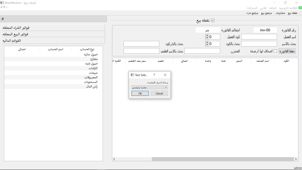The width and height of the screenshot is (302, 170).
Task: Open the مخزن رئيسى warehouse dropdown in the dialog
Action: (150, 87)
